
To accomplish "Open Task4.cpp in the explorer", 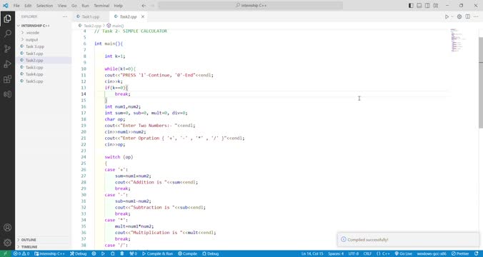I will [x=34, y=74].
